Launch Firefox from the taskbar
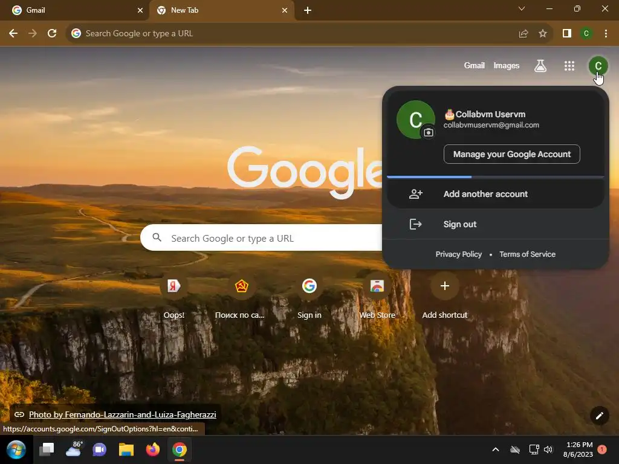 153,449
